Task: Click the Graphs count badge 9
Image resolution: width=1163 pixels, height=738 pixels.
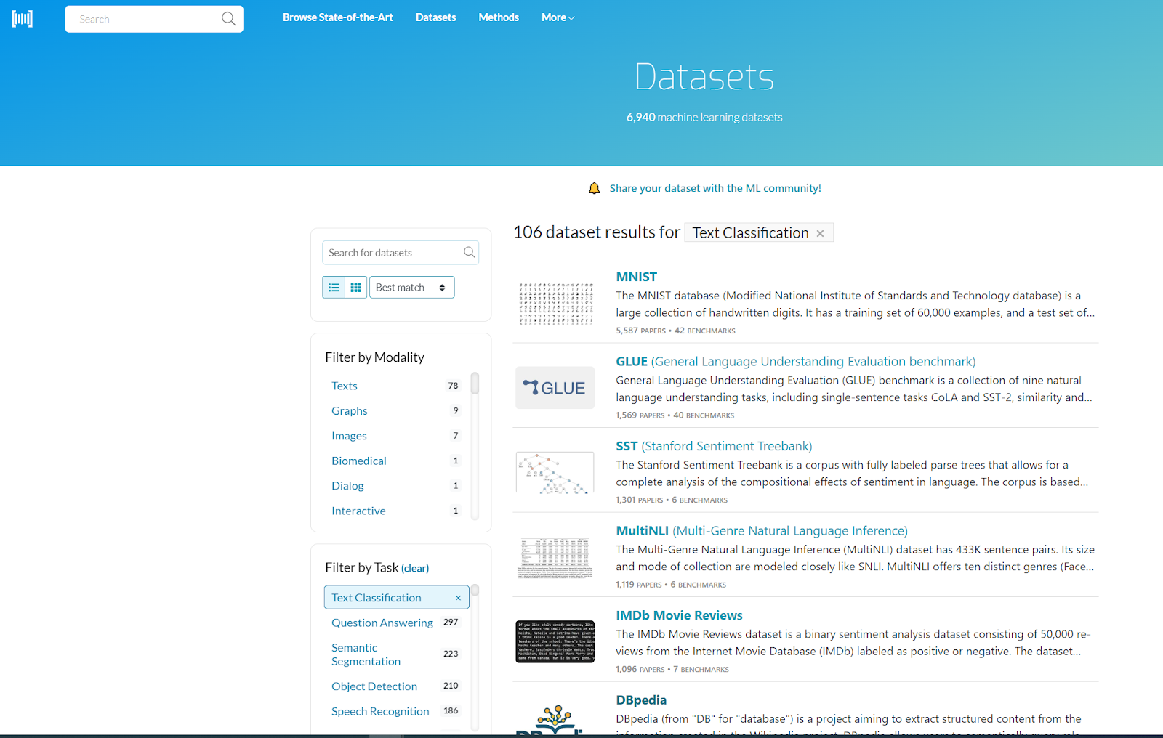Action: click(456, 410)
